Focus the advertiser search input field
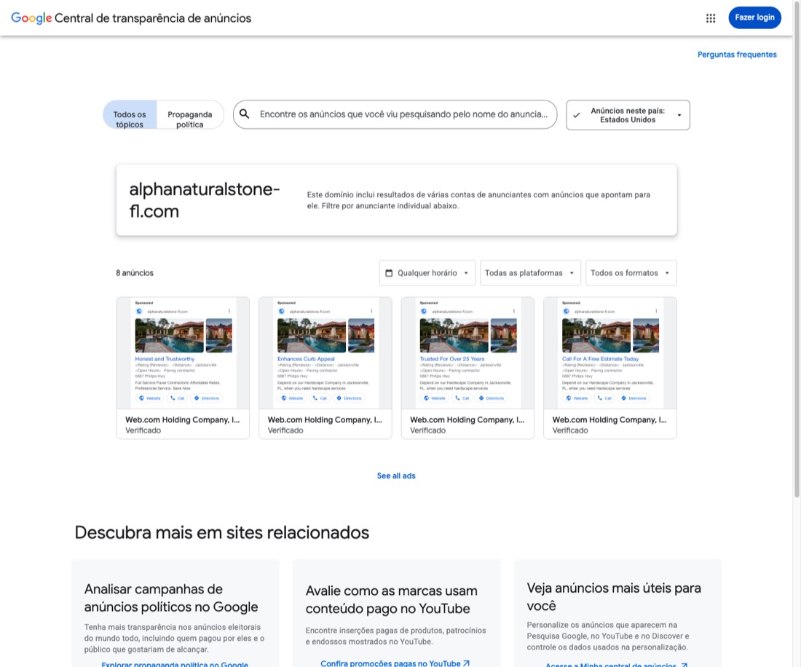 click(403, 114)
